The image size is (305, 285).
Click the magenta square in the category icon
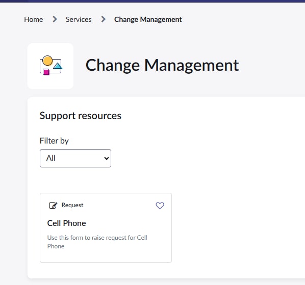[x=46, y=72]
